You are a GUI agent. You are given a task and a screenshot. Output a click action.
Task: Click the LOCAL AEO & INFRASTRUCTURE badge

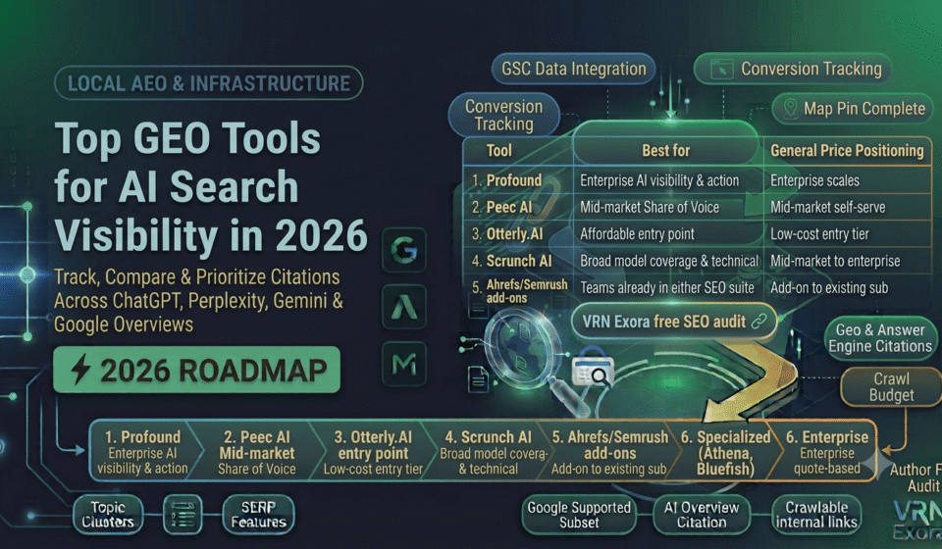pos(208,82)
